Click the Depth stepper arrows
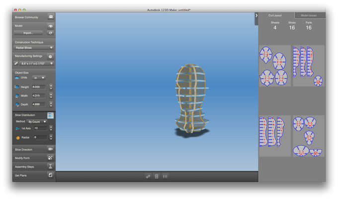The height and width of the screenshot is (199, 338). (51, 104)
